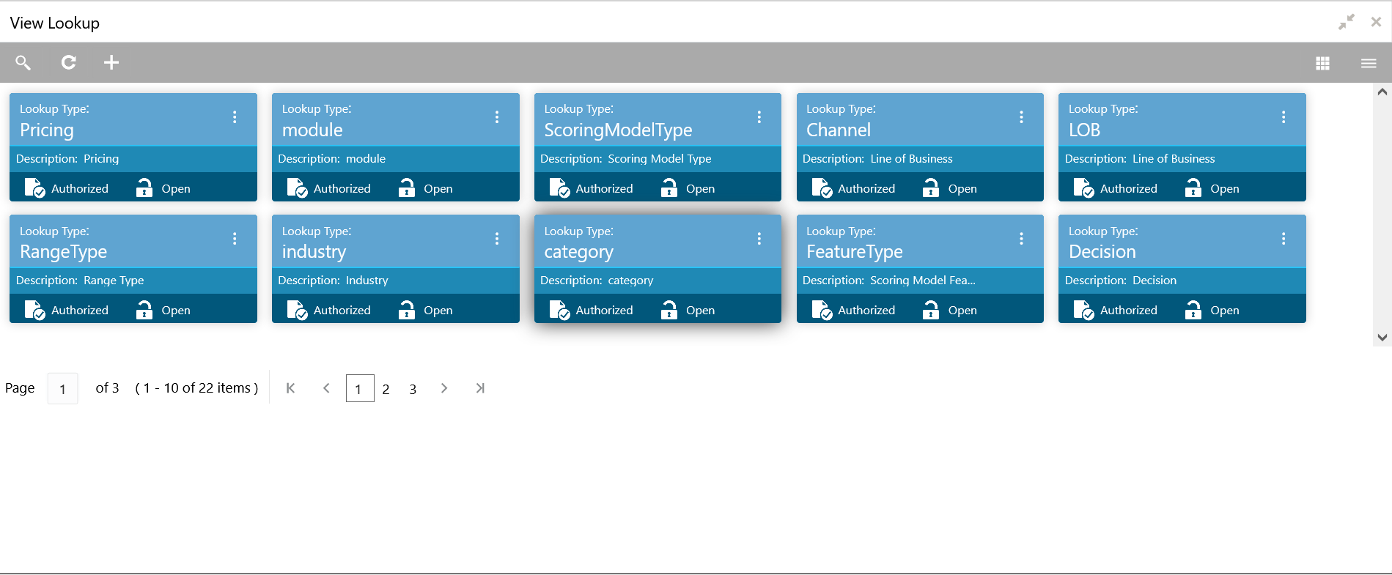Open LOB card options menu

(x=1284, y=117)
